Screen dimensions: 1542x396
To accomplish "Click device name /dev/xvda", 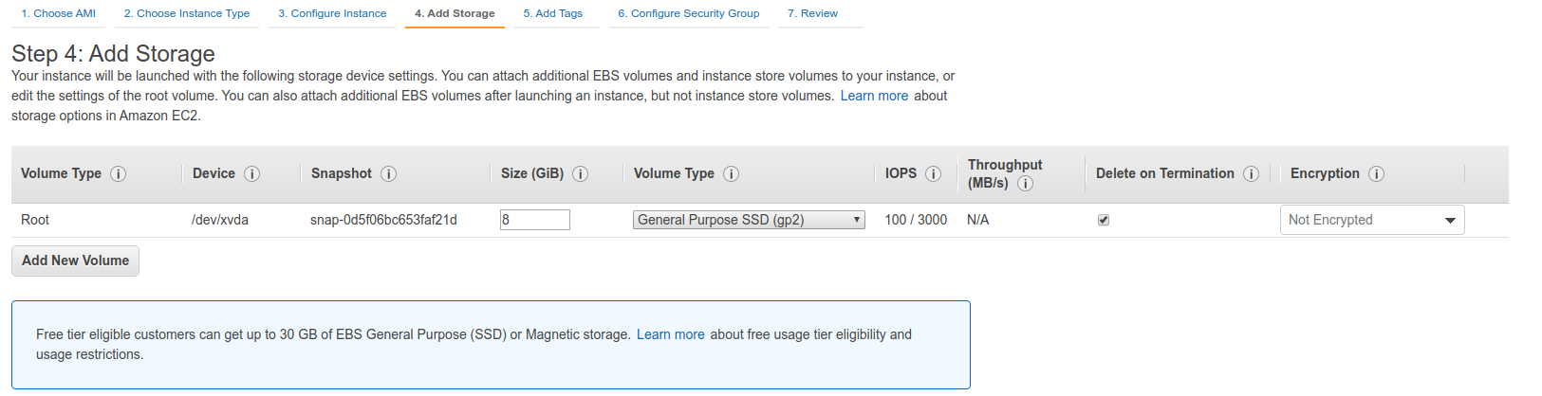I will pos(220,220).
